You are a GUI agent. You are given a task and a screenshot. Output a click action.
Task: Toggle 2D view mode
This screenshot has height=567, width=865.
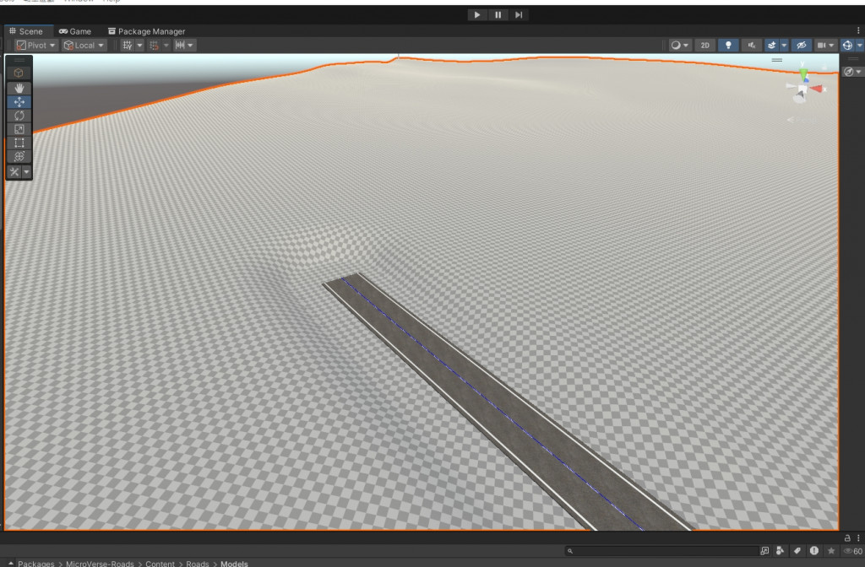point(705,46)
